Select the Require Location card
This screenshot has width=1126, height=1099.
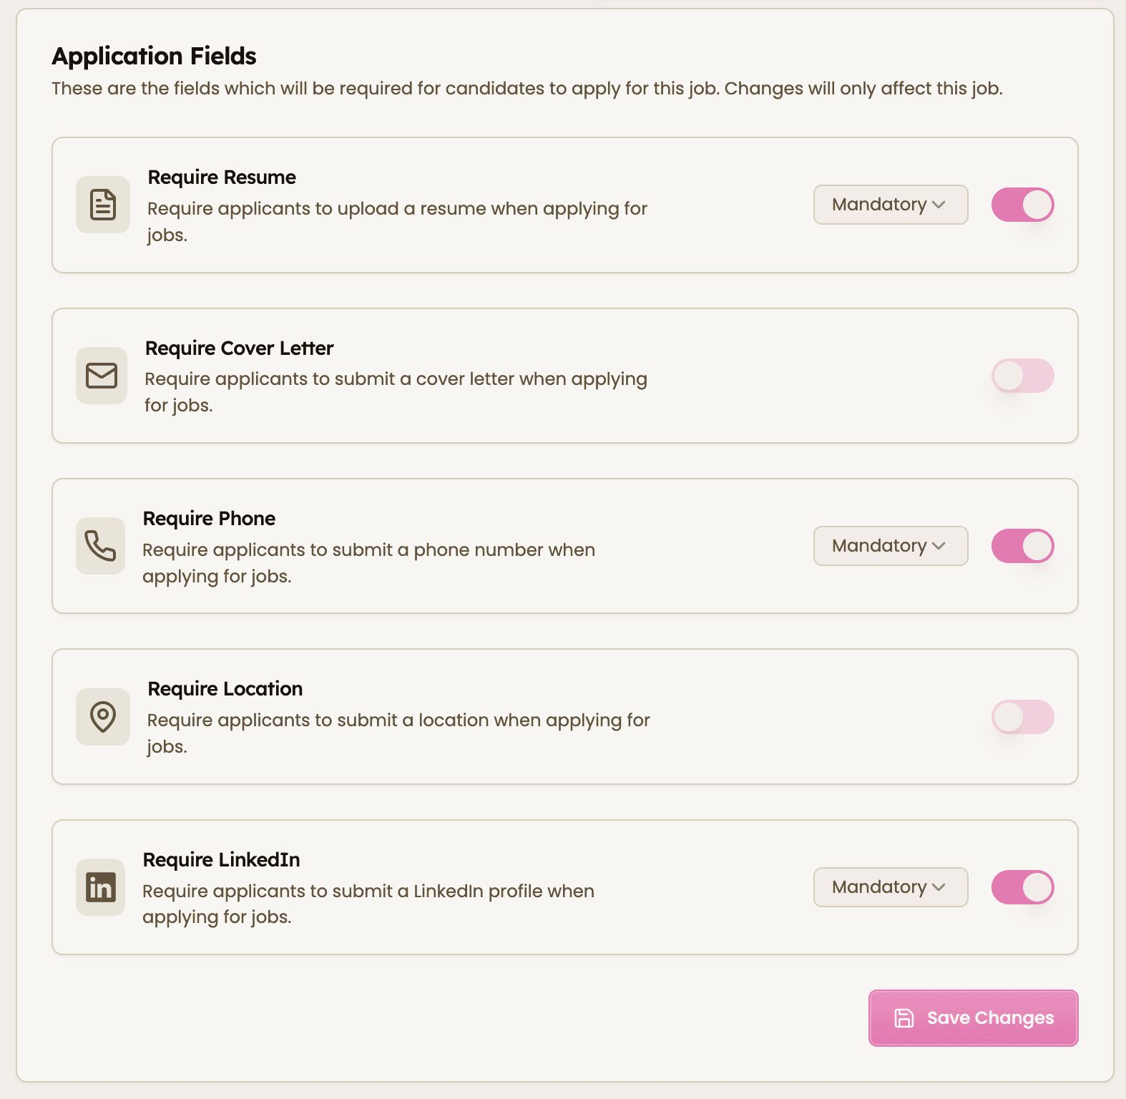click(564, 716)
